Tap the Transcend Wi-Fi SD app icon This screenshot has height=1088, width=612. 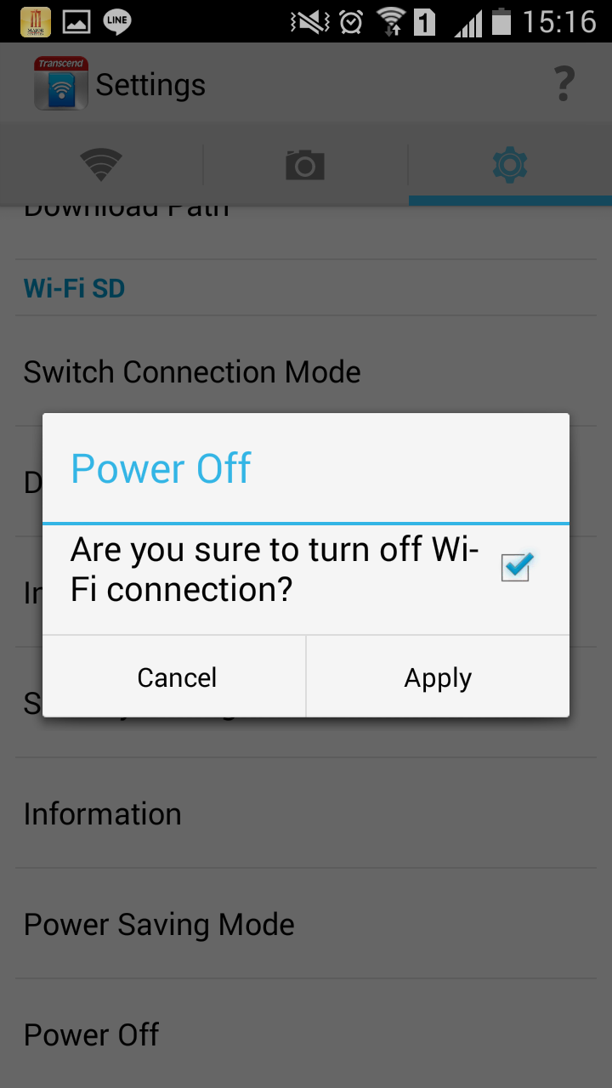[x=61, y=83]
